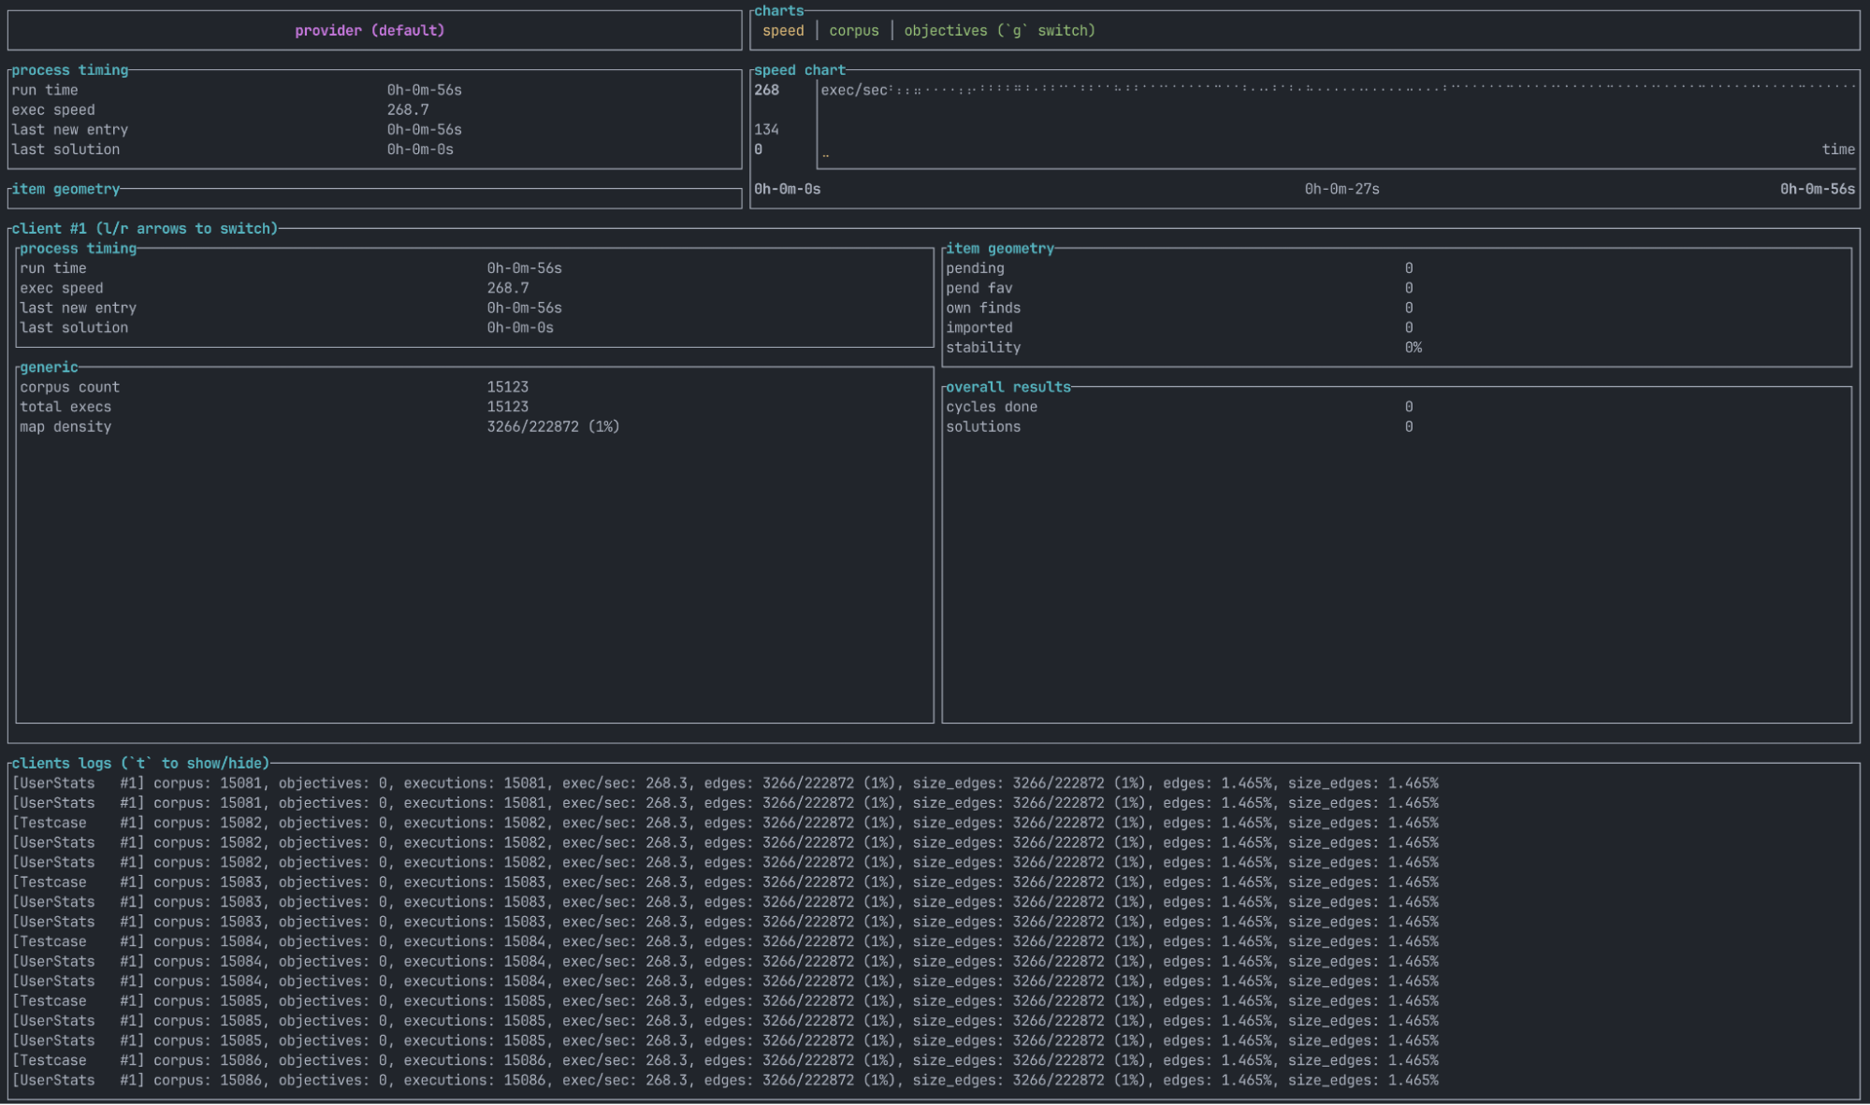1870x1105 pixels.
Task: Click the provider (default) header
Action: [370, 31]
